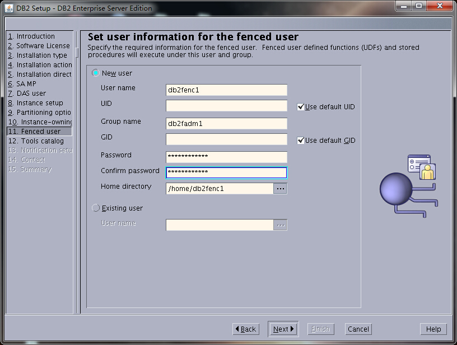Click the Back button

(x=246, y=329)
